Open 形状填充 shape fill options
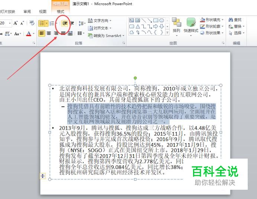 (x=212, y=20)
